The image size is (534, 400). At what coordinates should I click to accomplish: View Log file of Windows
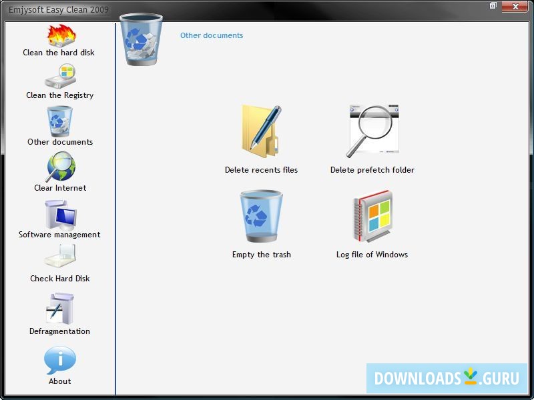[372, 215]
